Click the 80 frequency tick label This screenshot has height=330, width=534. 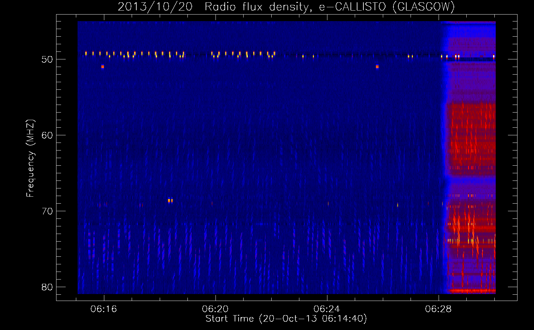[47, 287]
